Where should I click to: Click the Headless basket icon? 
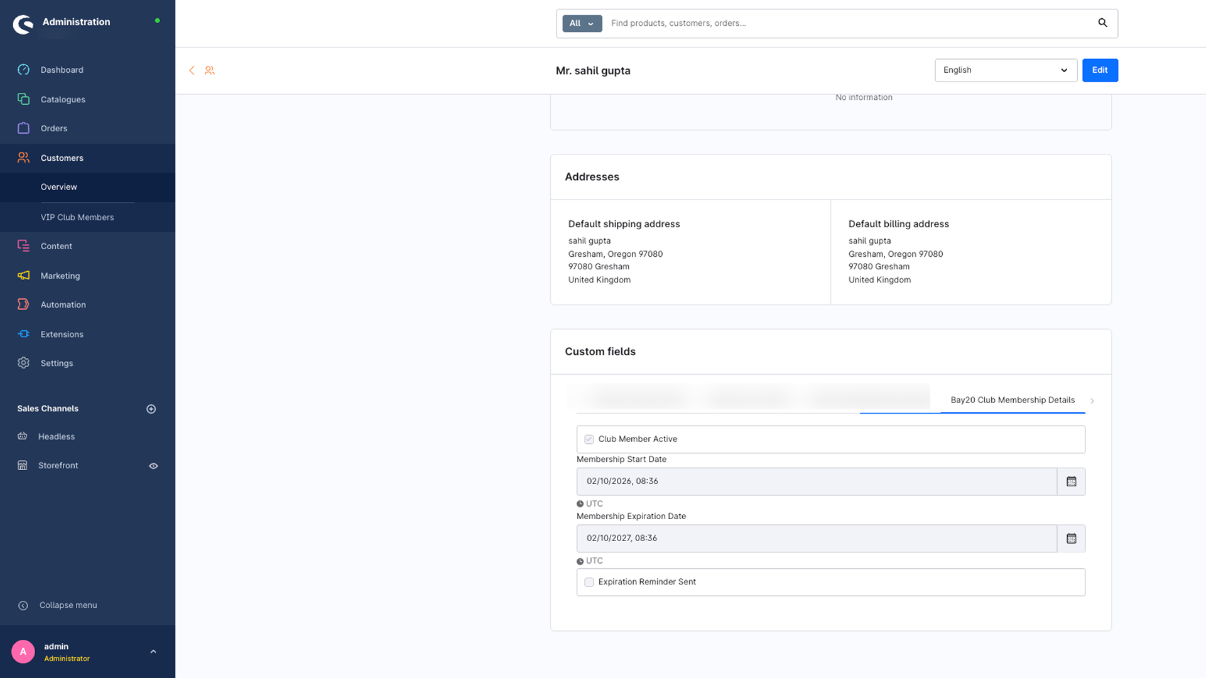point(23,436)
